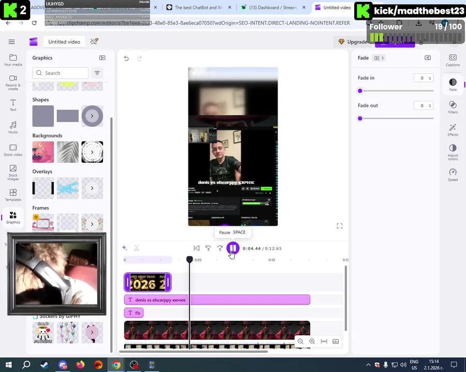Select the rectangle shape thumbnail
The width and height of the screenshot is (466, 372).
[68, 116]
